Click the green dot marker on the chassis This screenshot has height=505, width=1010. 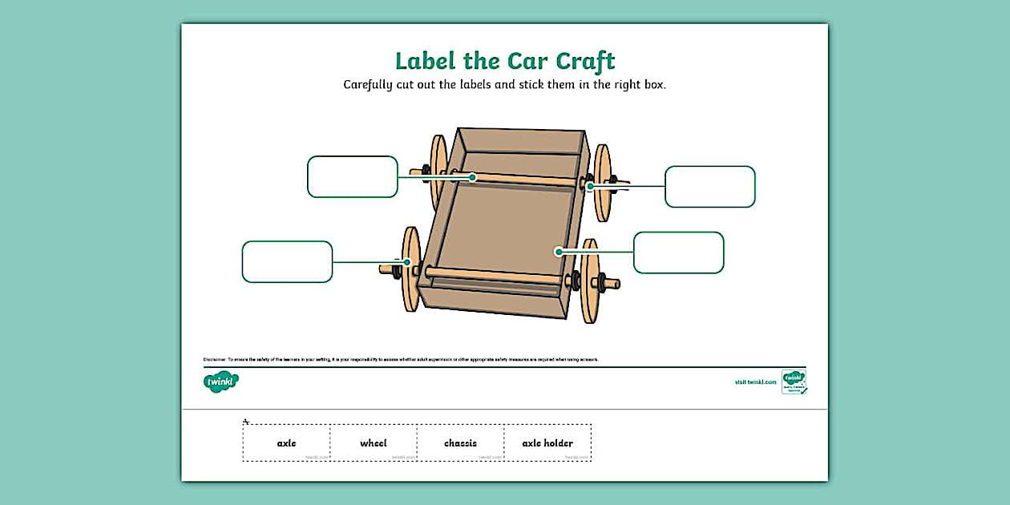[x=559, y=251]
